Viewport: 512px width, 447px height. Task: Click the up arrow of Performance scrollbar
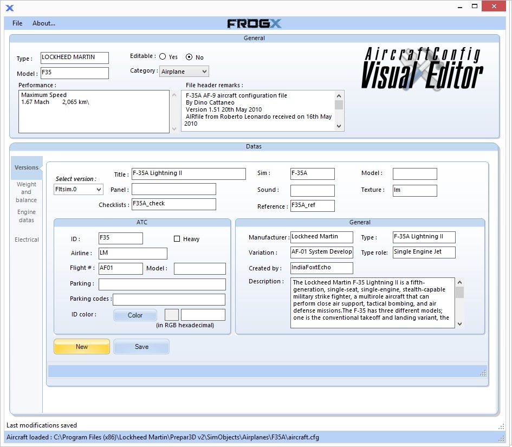coord(174,95)
